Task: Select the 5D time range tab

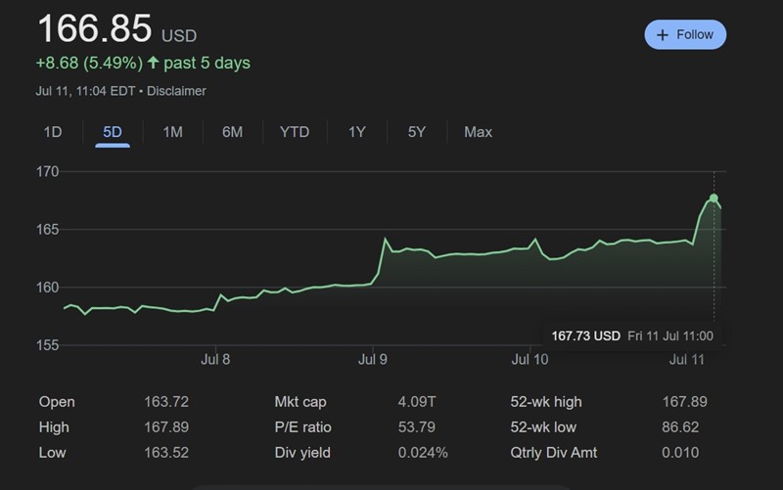Action: click(x=113, y=132)
